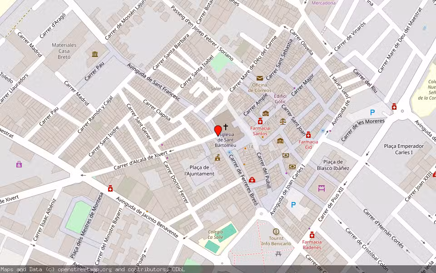Click the bank icon east of Carrer del Pubill
Screen dimensions: 436x273
286,155
